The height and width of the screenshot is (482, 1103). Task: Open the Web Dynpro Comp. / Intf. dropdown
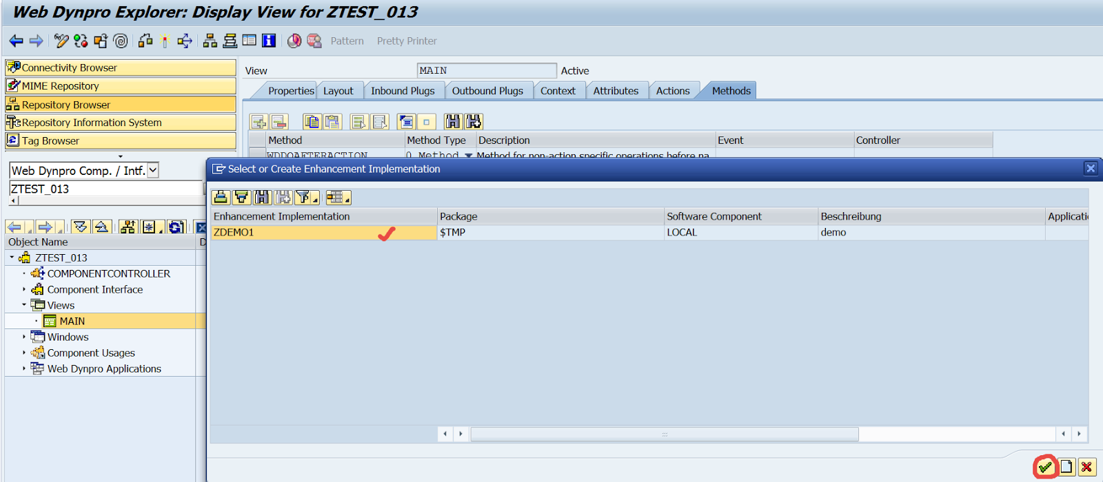pyautogui.click(x=153, y=170)
